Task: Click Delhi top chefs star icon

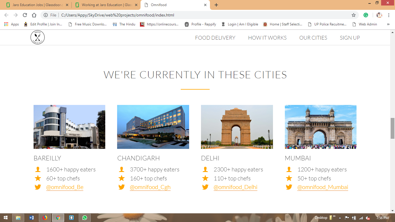Action: pos(205,178)
